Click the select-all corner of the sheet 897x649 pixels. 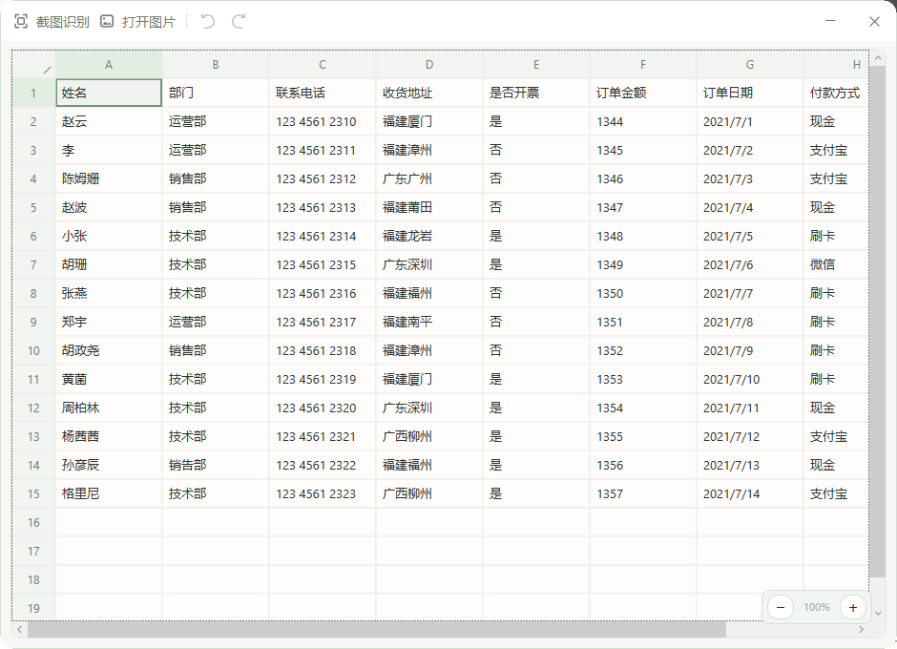click(34, 65)
